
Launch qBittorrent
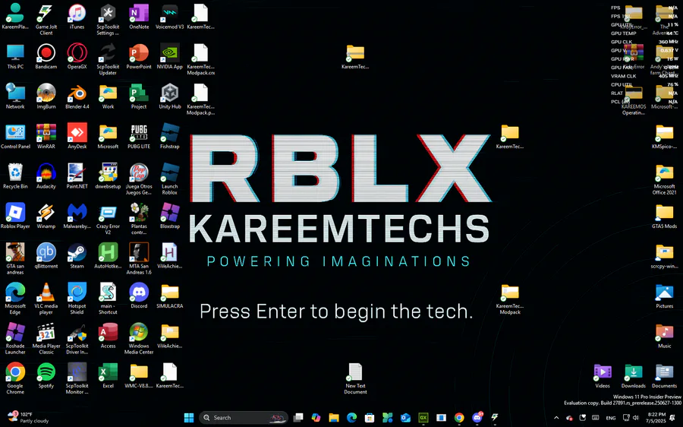pos(46,256)
